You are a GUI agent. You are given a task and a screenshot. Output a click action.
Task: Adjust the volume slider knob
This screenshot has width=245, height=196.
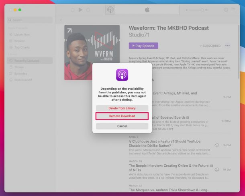(x=202, y=10)
